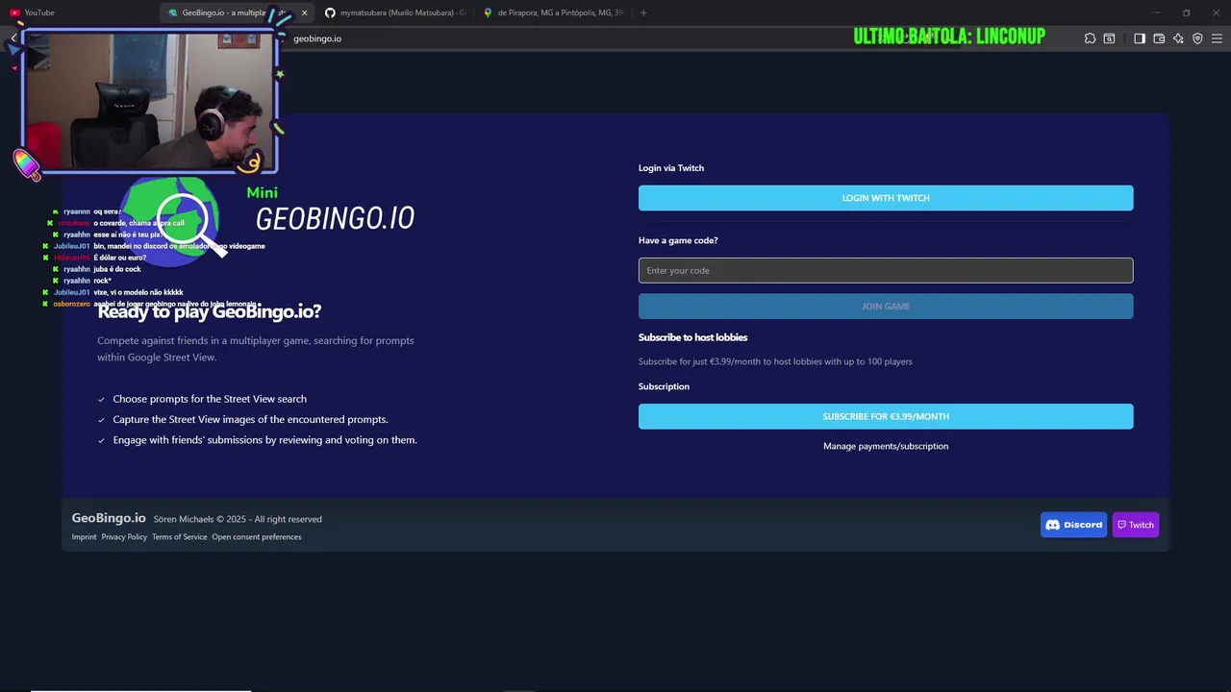The image size is (1231, 692).
Task: Click the back arrow in browser toolbar
Action: point(13,38)
